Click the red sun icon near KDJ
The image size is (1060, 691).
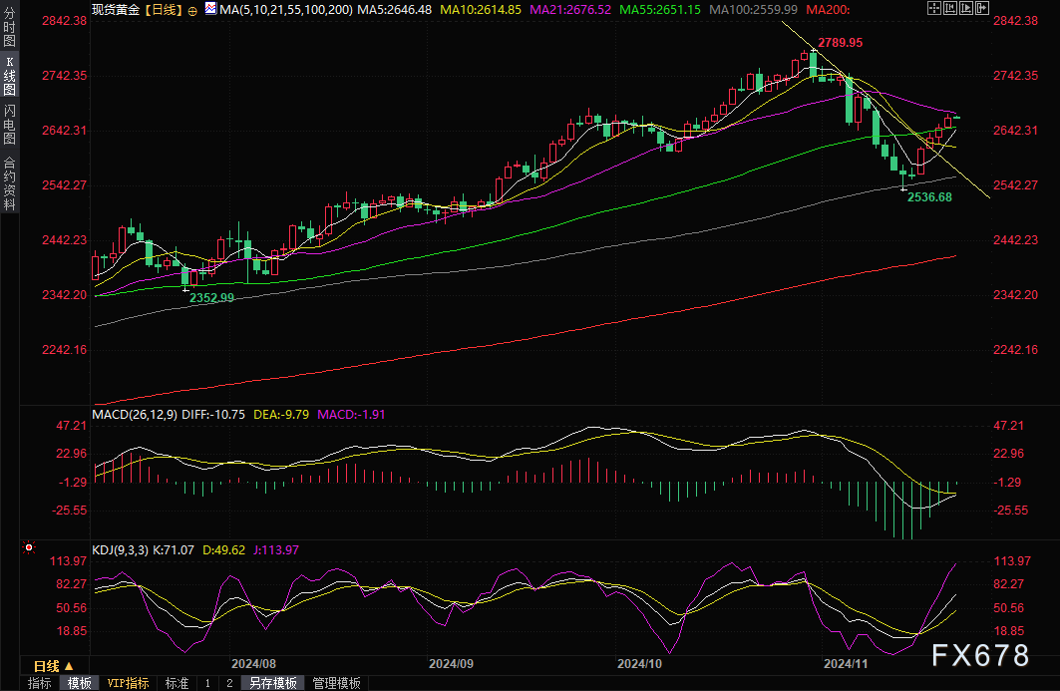pos(29,548)
